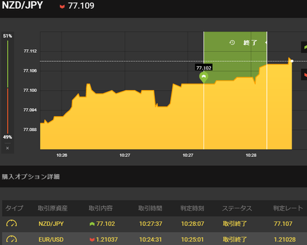Click the small arrow right of 終了
The height and width of the screenshot is (245, 307).
[266, 43]
